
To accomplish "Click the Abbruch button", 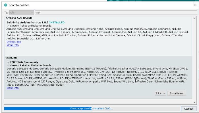I will click(x=189, y=108).
